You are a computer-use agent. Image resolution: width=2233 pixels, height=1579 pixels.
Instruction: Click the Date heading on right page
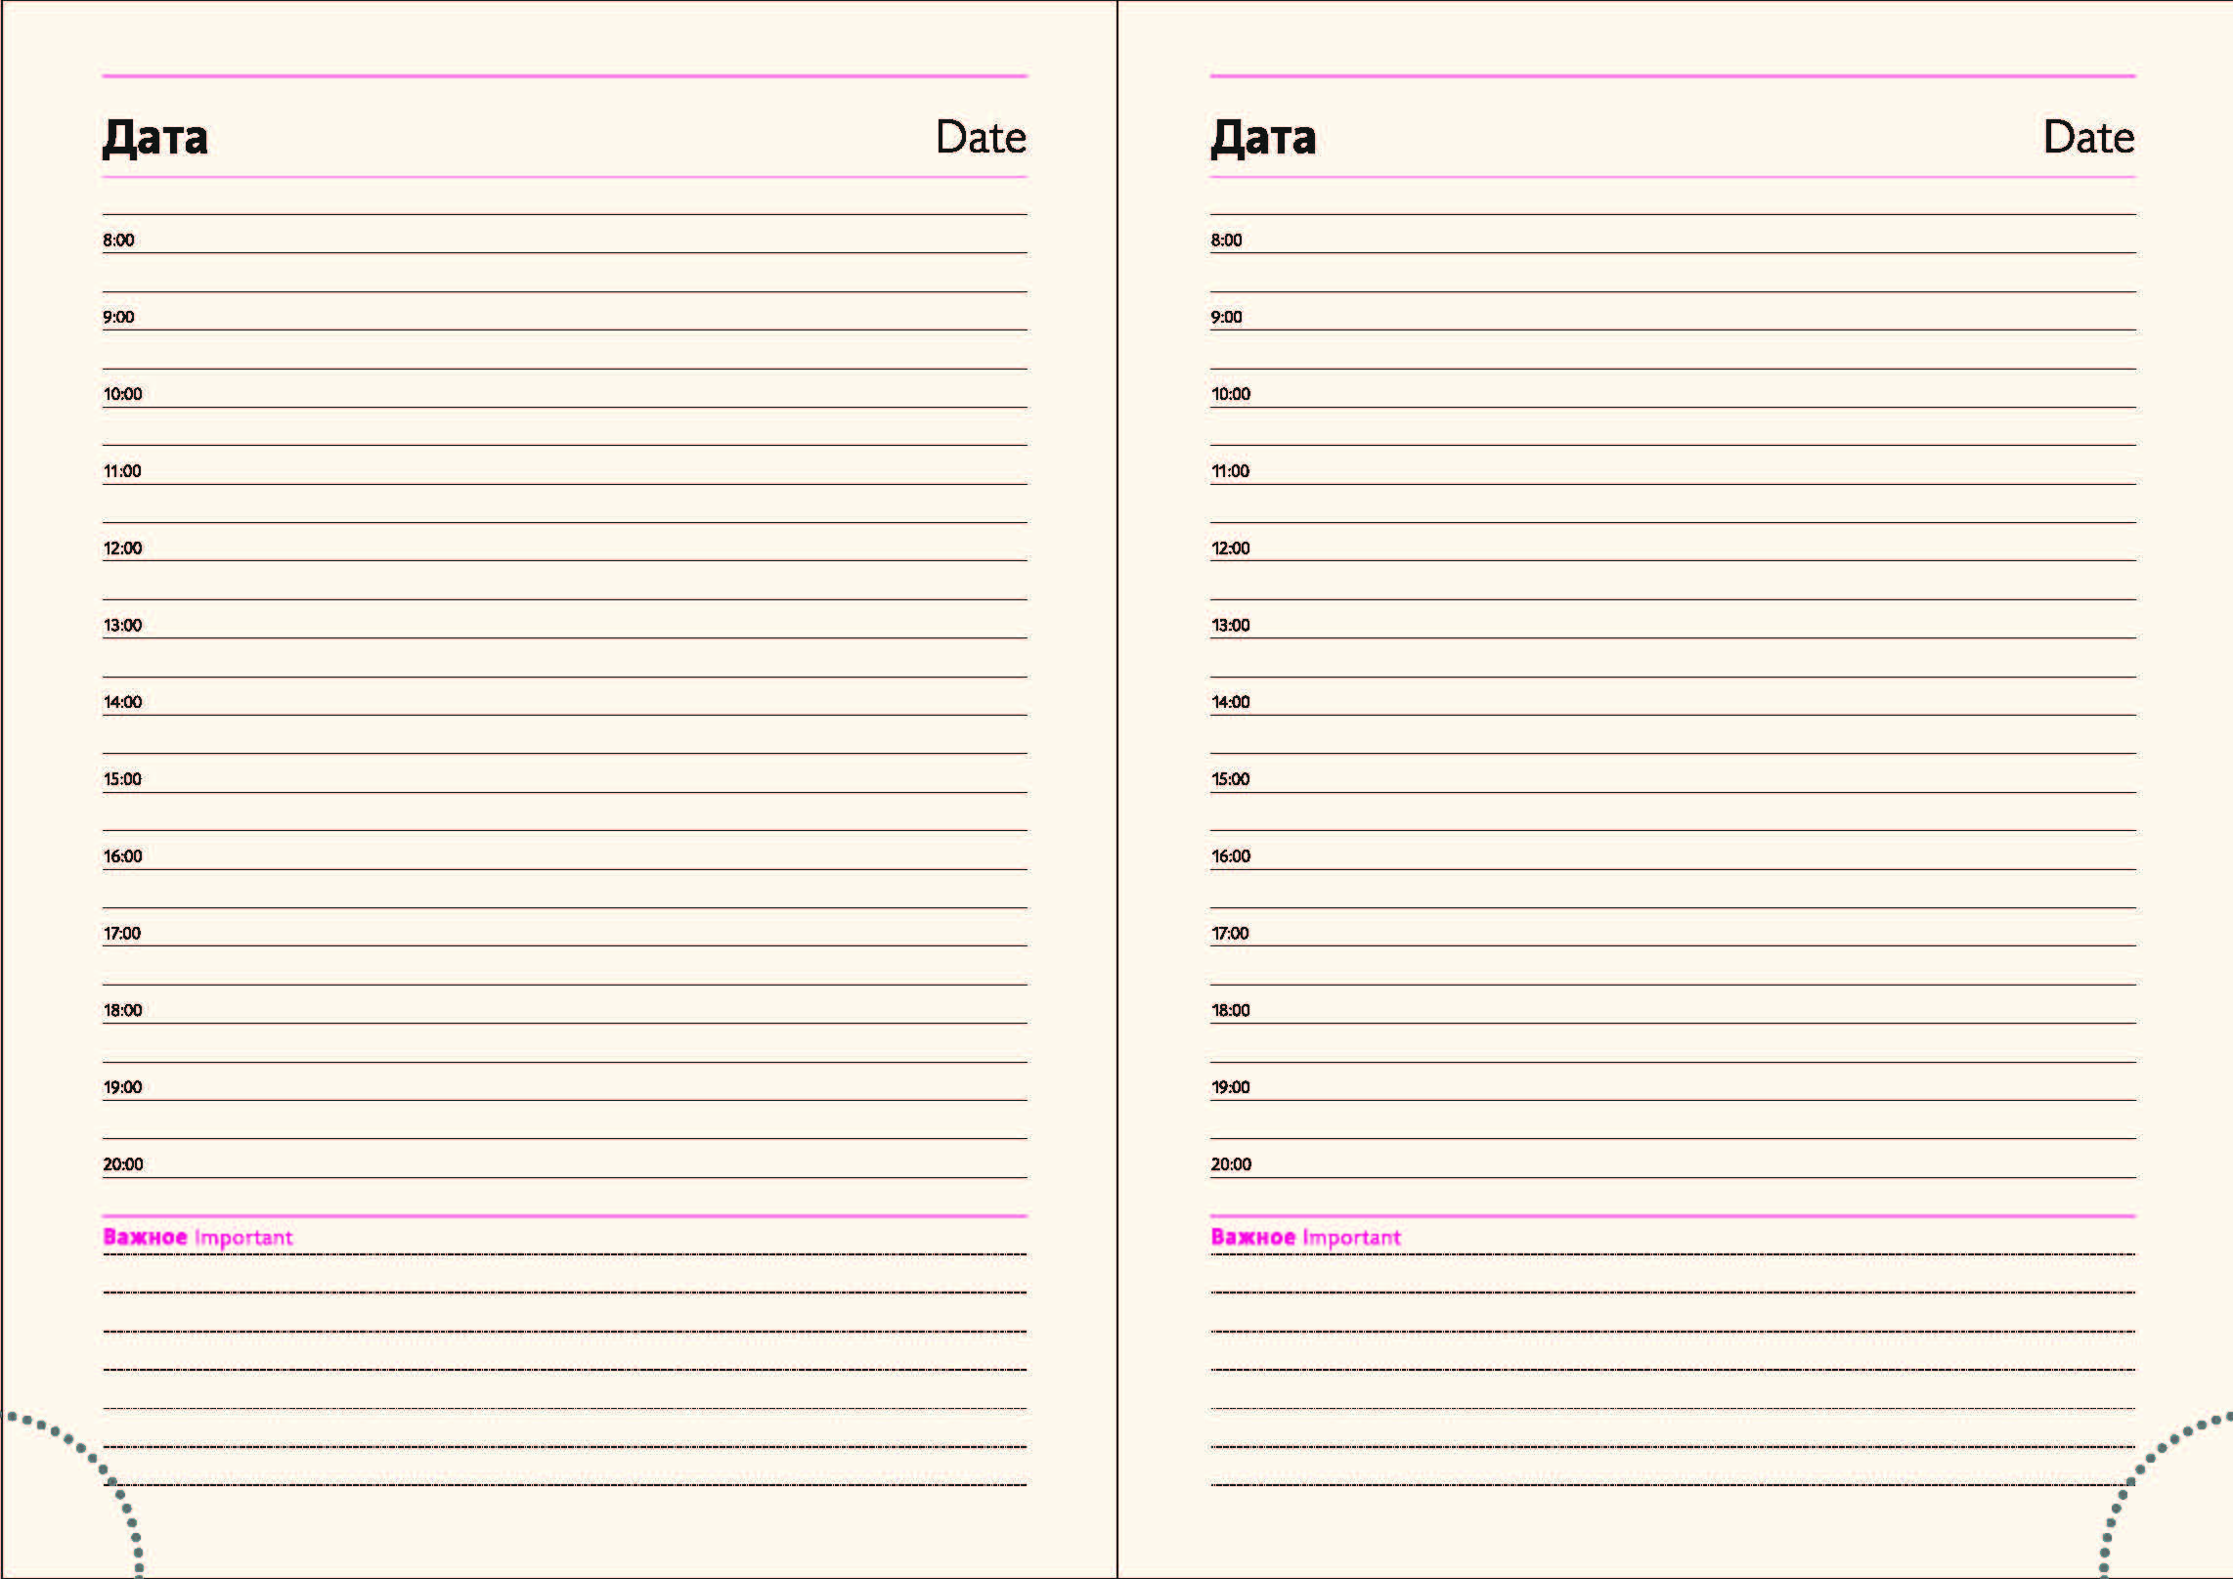(2088, 138)
